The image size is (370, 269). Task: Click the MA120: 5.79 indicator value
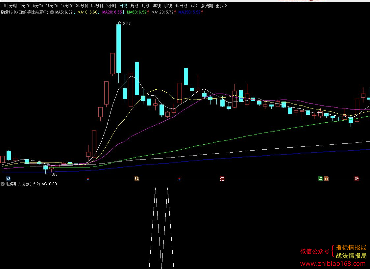pyautogui.click(x=164, y=12)
